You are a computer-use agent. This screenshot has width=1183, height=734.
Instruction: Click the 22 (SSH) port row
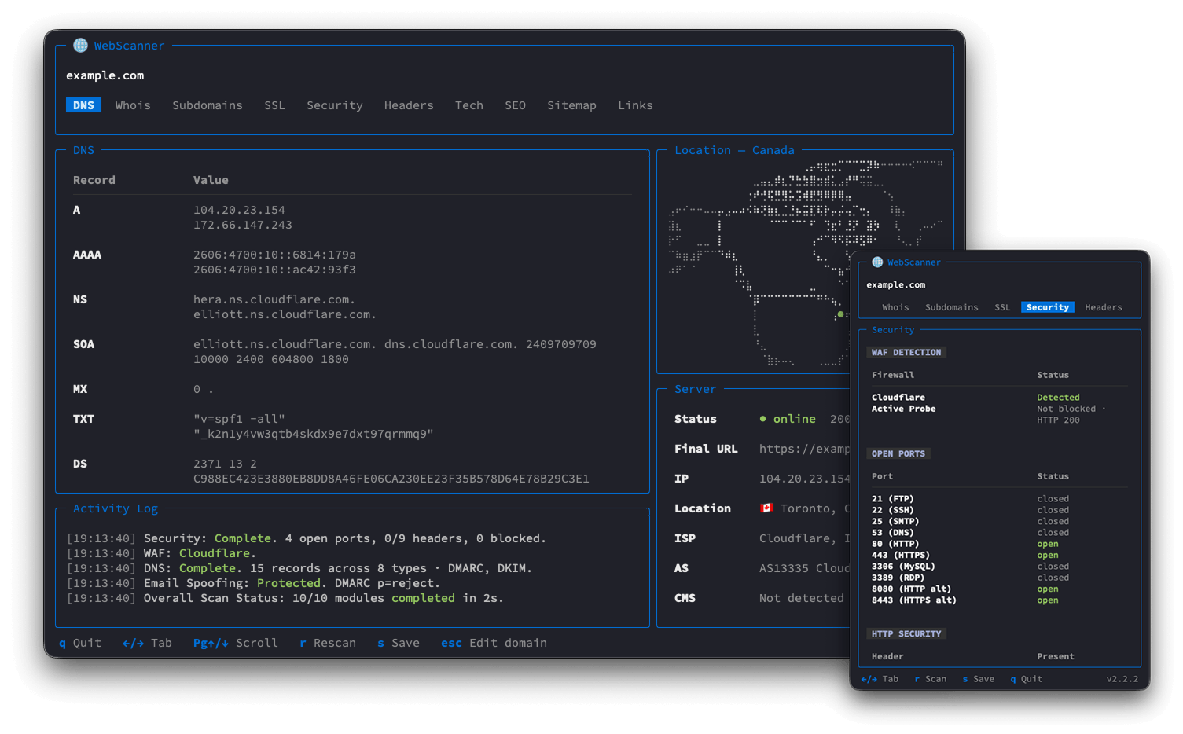pyautogui.click(x=998, y=510)
